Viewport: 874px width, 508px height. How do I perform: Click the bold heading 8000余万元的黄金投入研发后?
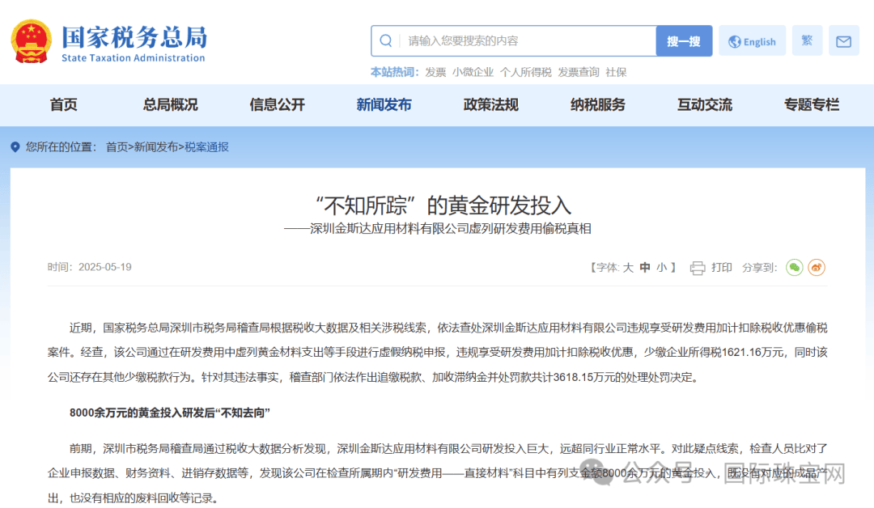tap(169, 413)
